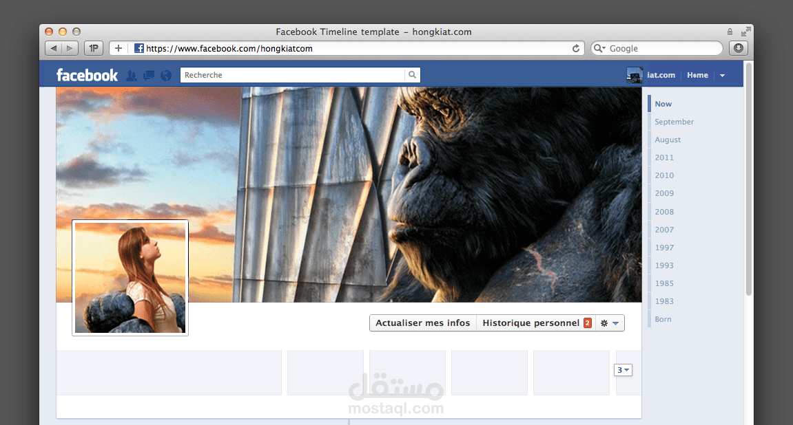Click the URL address bar
The width and height of the screenshot is (793, 425).
[347, 48]
